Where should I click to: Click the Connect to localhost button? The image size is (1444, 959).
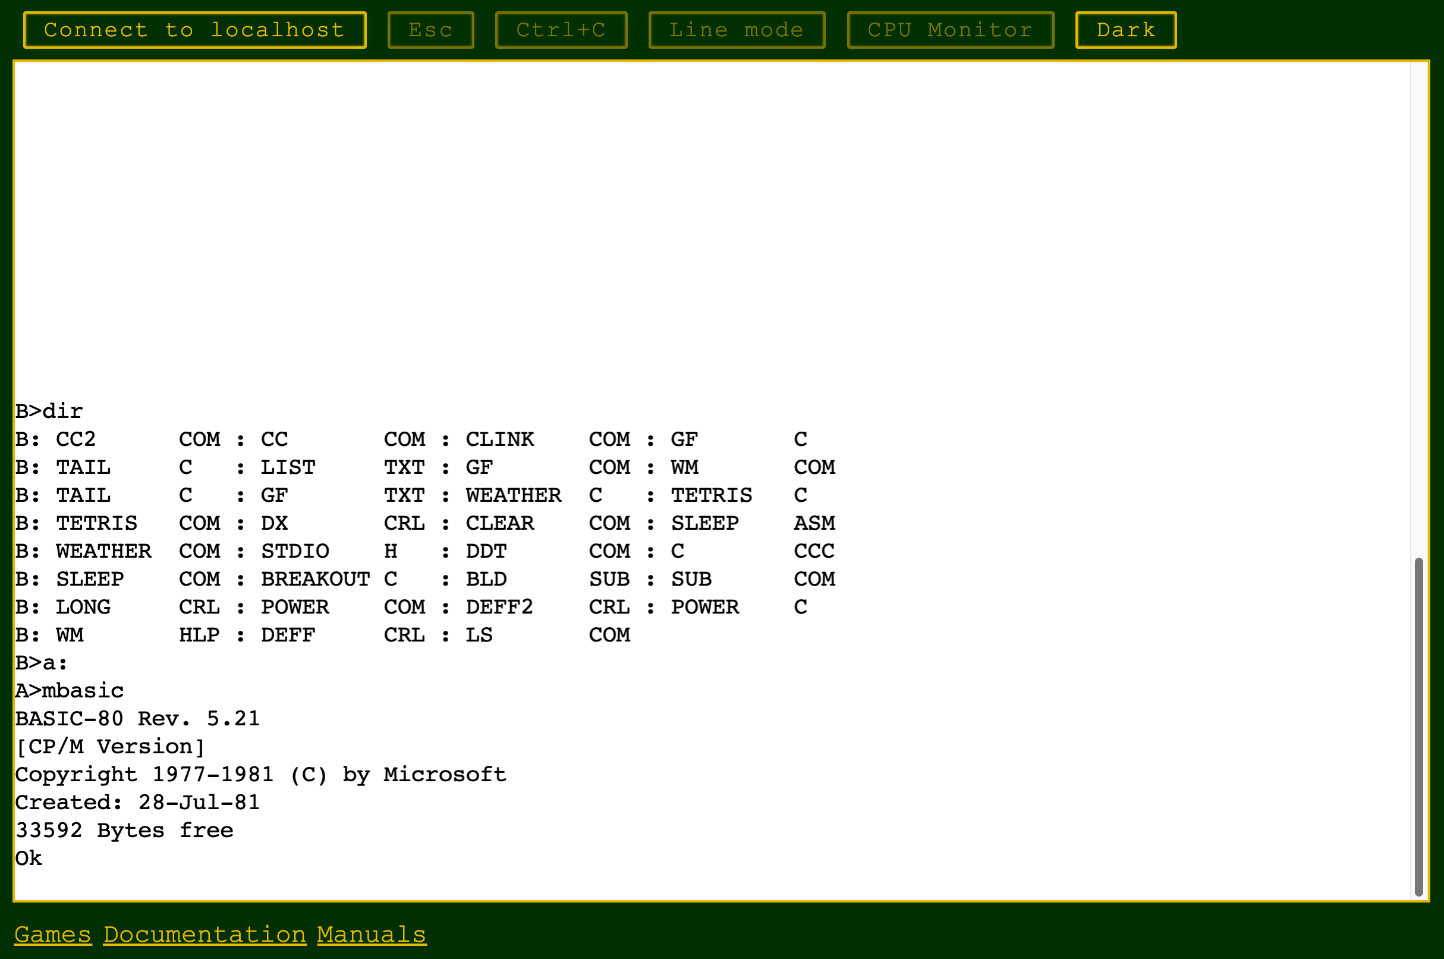tap(194, 30)
